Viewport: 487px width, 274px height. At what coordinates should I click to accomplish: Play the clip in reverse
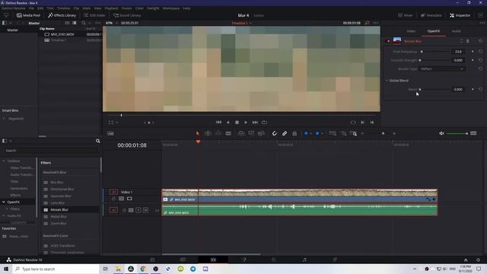(228, 123)
